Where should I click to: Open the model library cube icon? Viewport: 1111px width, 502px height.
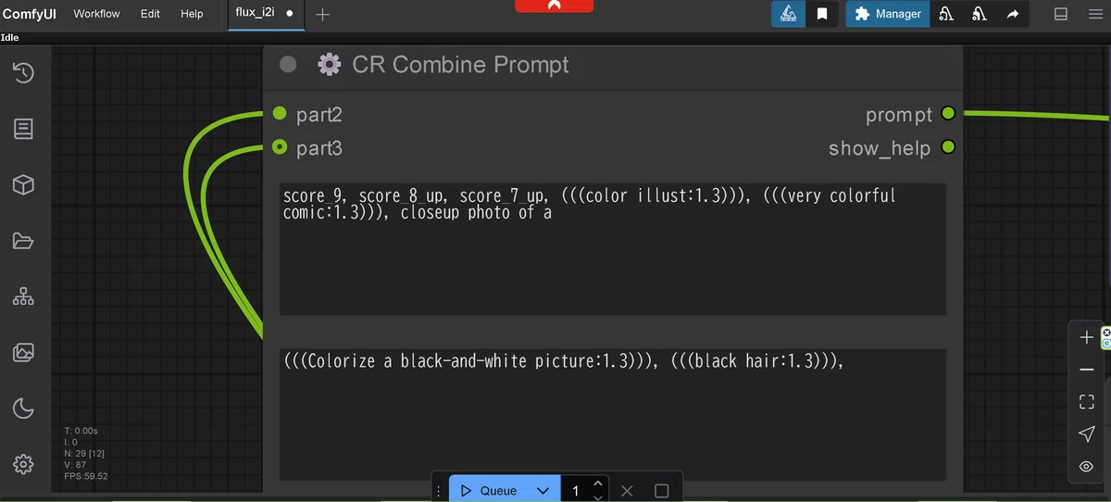pos(23,185)
